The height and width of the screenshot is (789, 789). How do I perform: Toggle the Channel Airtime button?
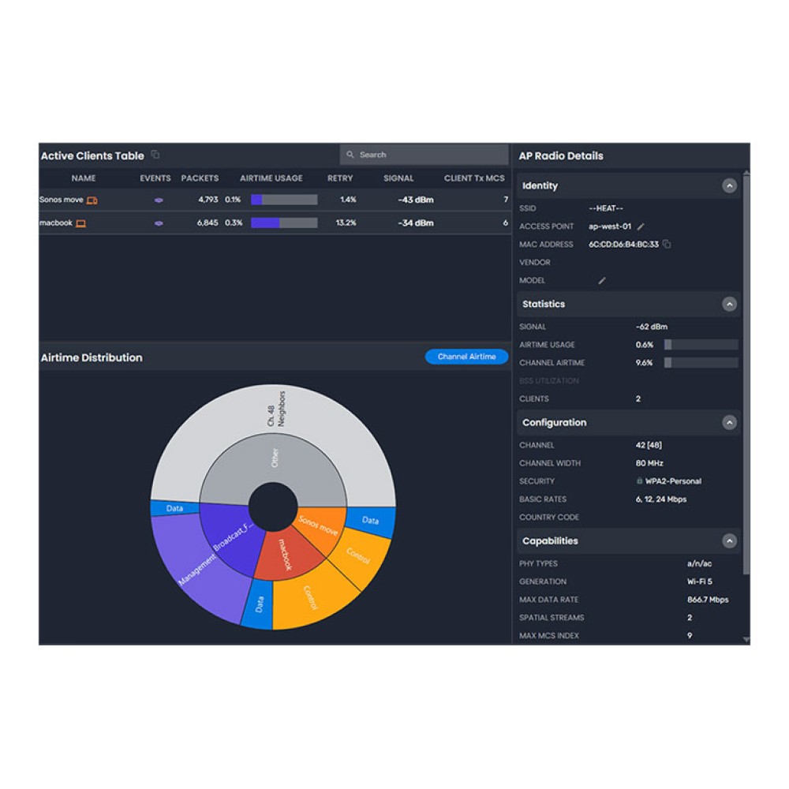tap(466, 357)
